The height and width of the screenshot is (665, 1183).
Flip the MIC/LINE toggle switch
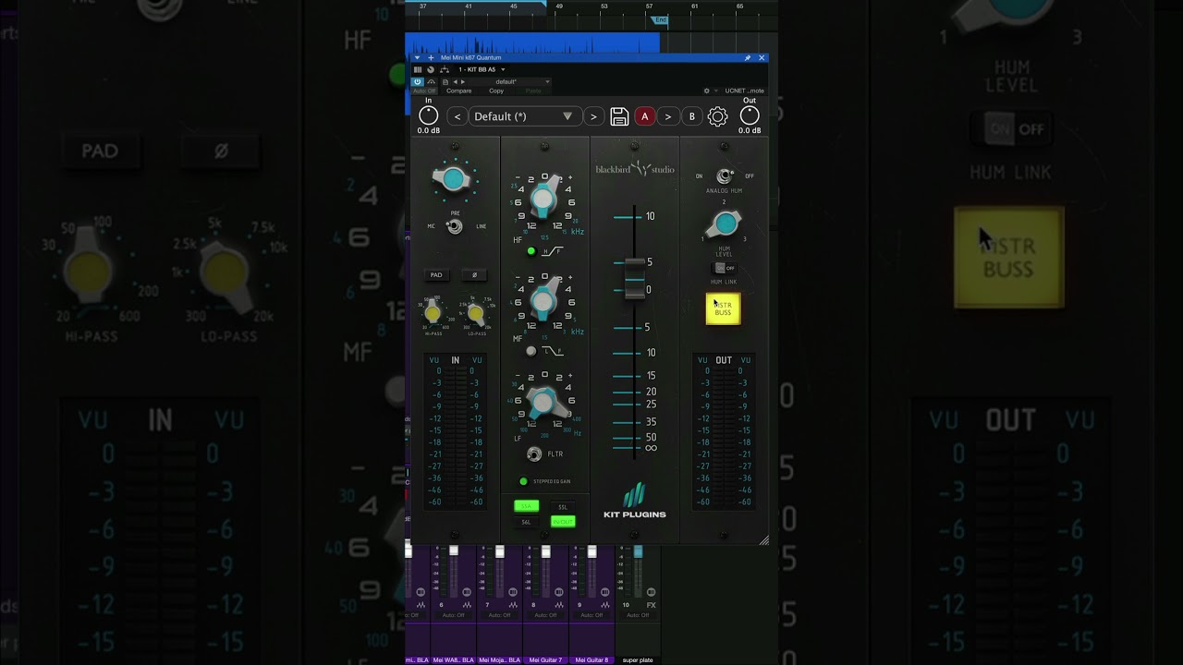point(454,226)
